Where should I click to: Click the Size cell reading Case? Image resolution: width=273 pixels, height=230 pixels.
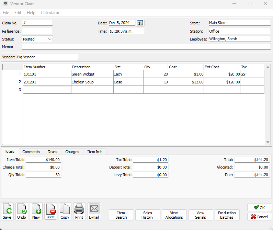coord(128,82)
